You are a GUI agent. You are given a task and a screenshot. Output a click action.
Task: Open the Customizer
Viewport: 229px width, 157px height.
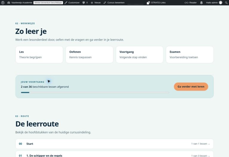[74, 3]
